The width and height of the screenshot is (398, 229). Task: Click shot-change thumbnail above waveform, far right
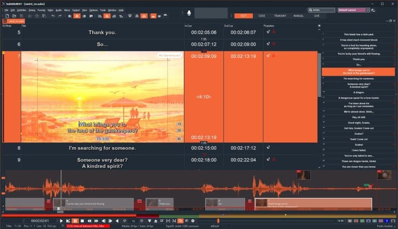coord(384,175)
